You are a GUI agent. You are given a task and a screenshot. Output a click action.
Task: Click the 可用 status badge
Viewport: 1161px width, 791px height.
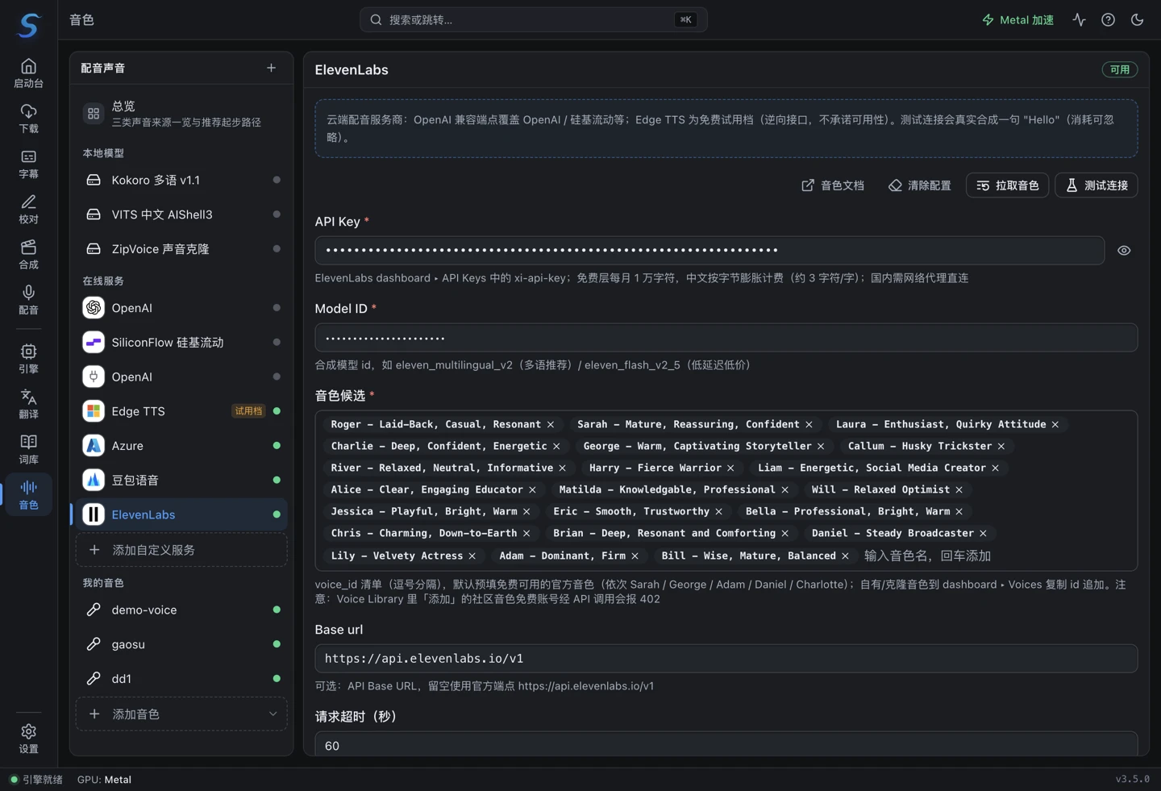pyautogui.click(x=1120, y=70)
